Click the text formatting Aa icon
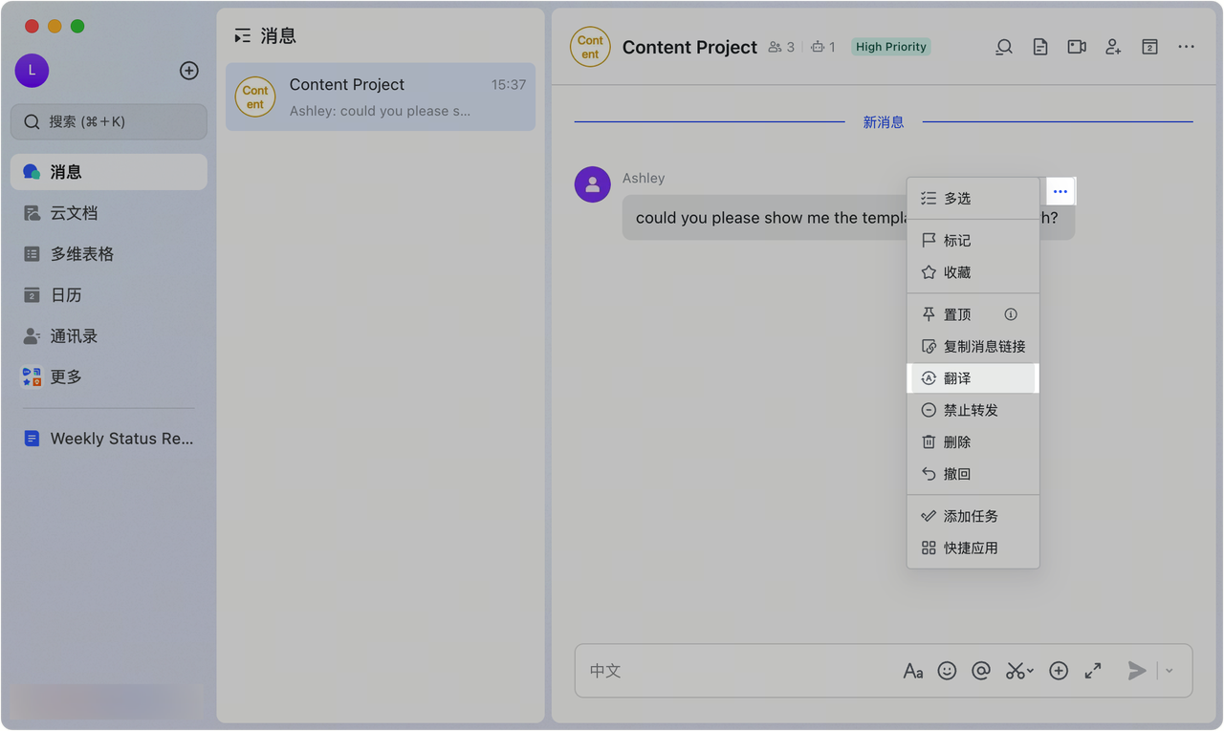The width and height of the screenshot is (1224, 731). pyautogui.click(x=913, y=671)
